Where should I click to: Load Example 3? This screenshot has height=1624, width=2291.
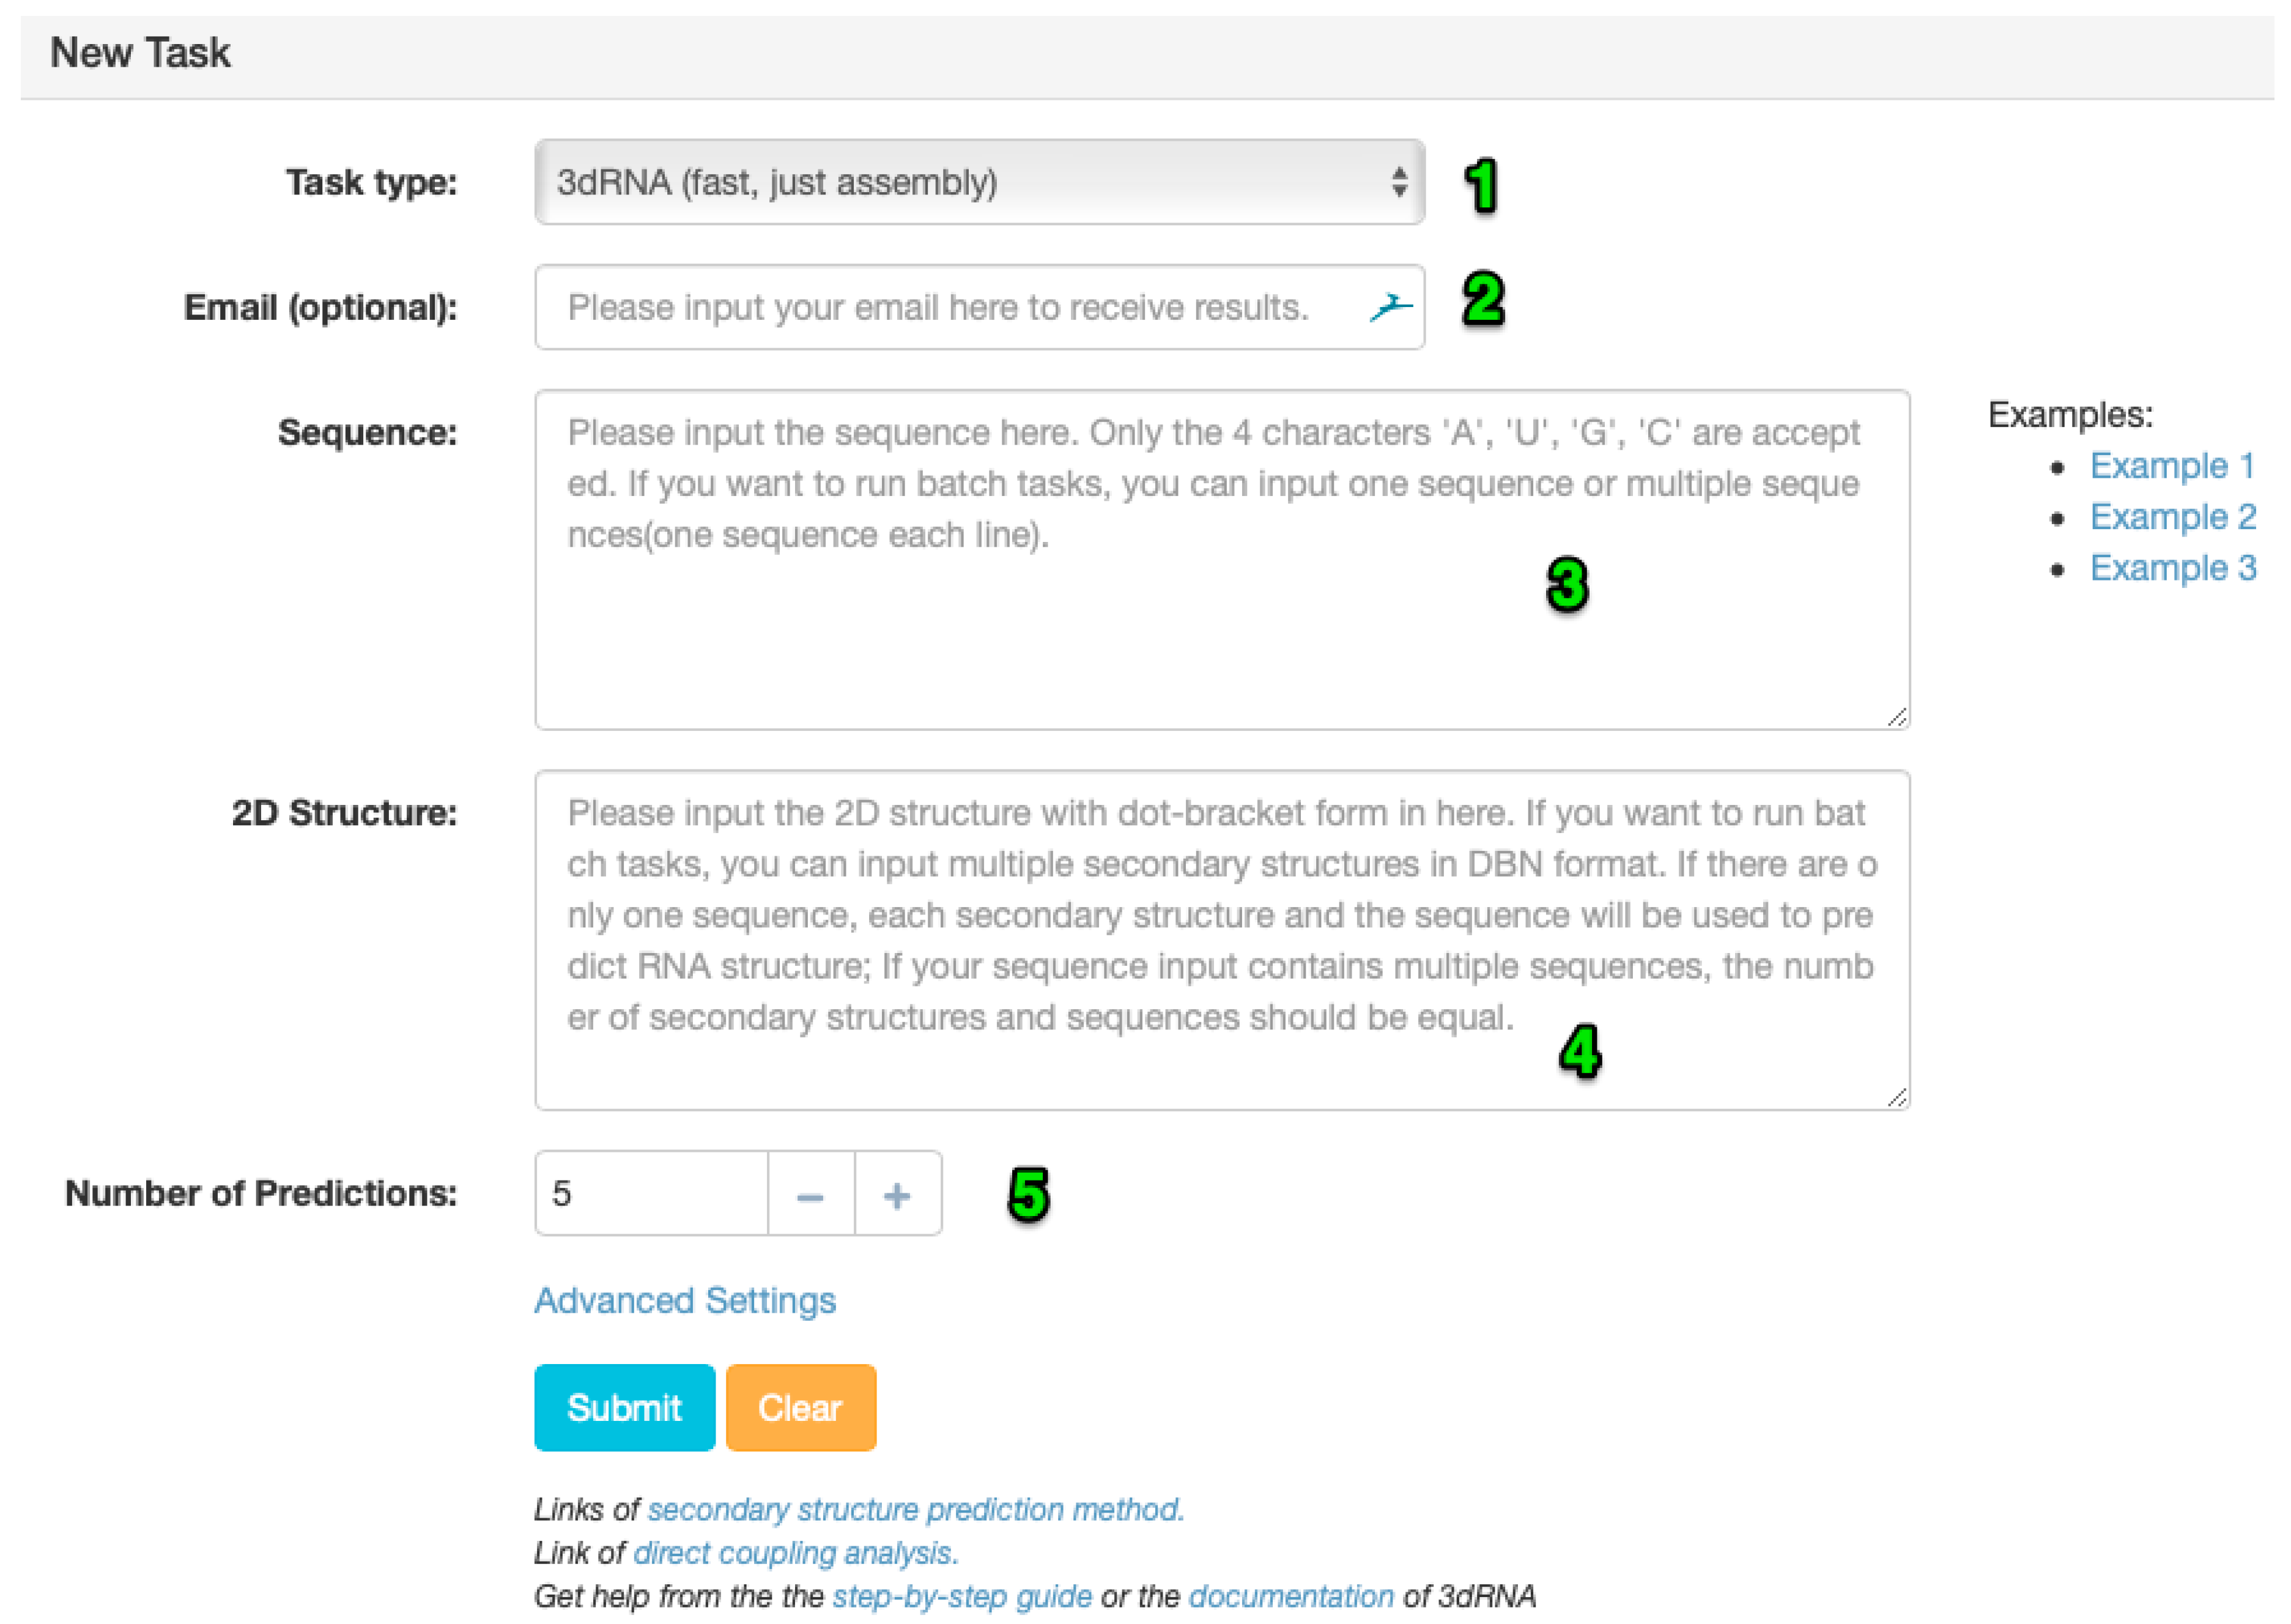point(2171,568)
